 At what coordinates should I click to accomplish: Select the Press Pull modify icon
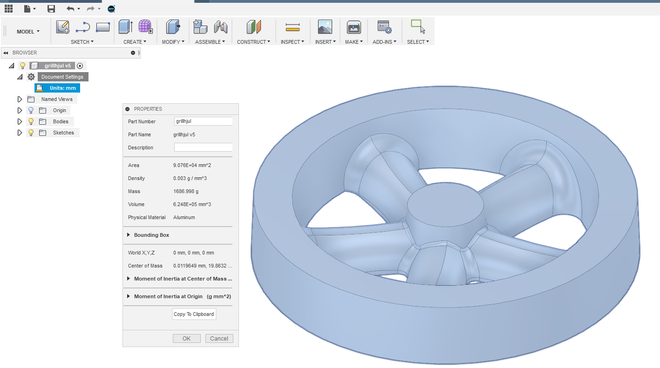(173, 27)
